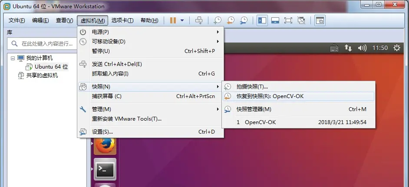Screen dimensions: 409x187
Task: Click the 11:50 clock in Ubuntu panel
Action: [380, 48]
